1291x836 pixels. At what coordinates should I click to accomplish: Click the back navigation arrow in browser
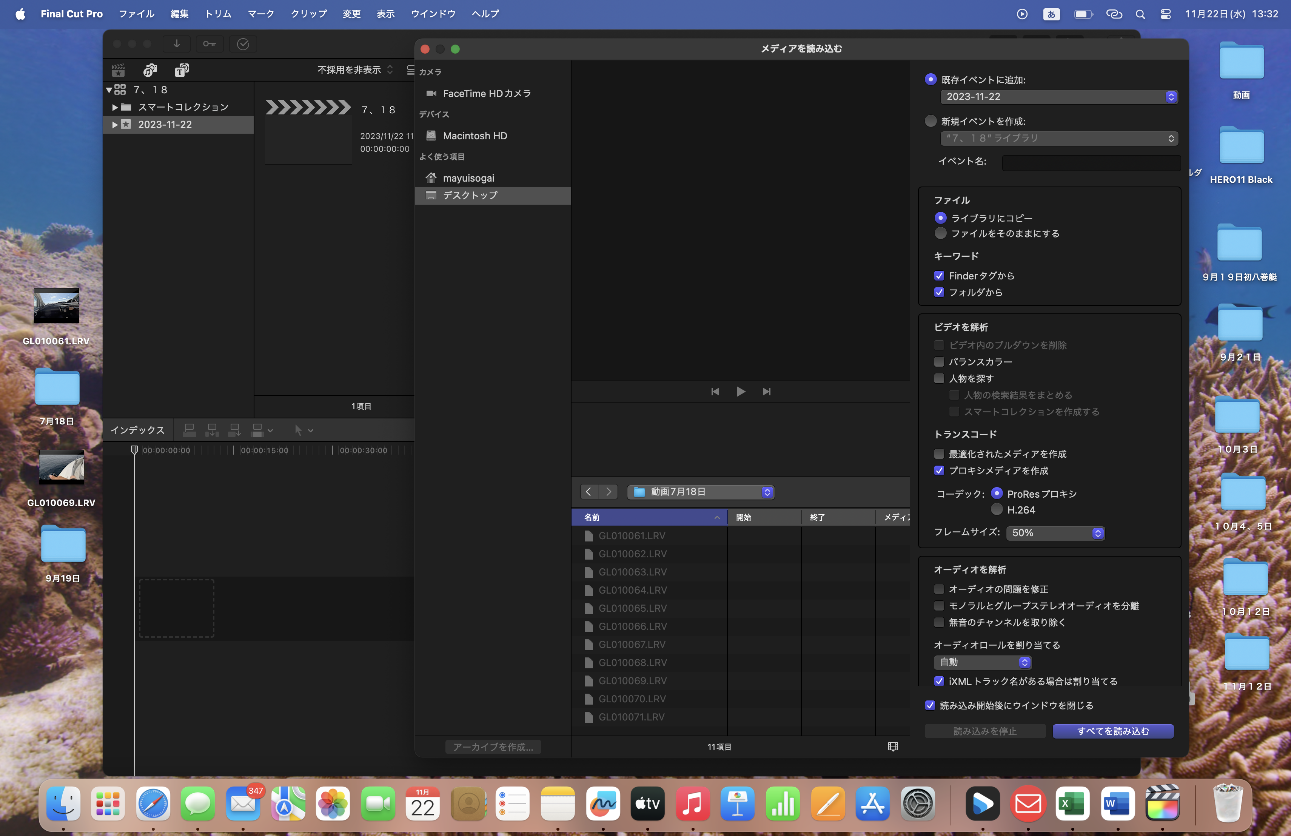coord(588,492)
